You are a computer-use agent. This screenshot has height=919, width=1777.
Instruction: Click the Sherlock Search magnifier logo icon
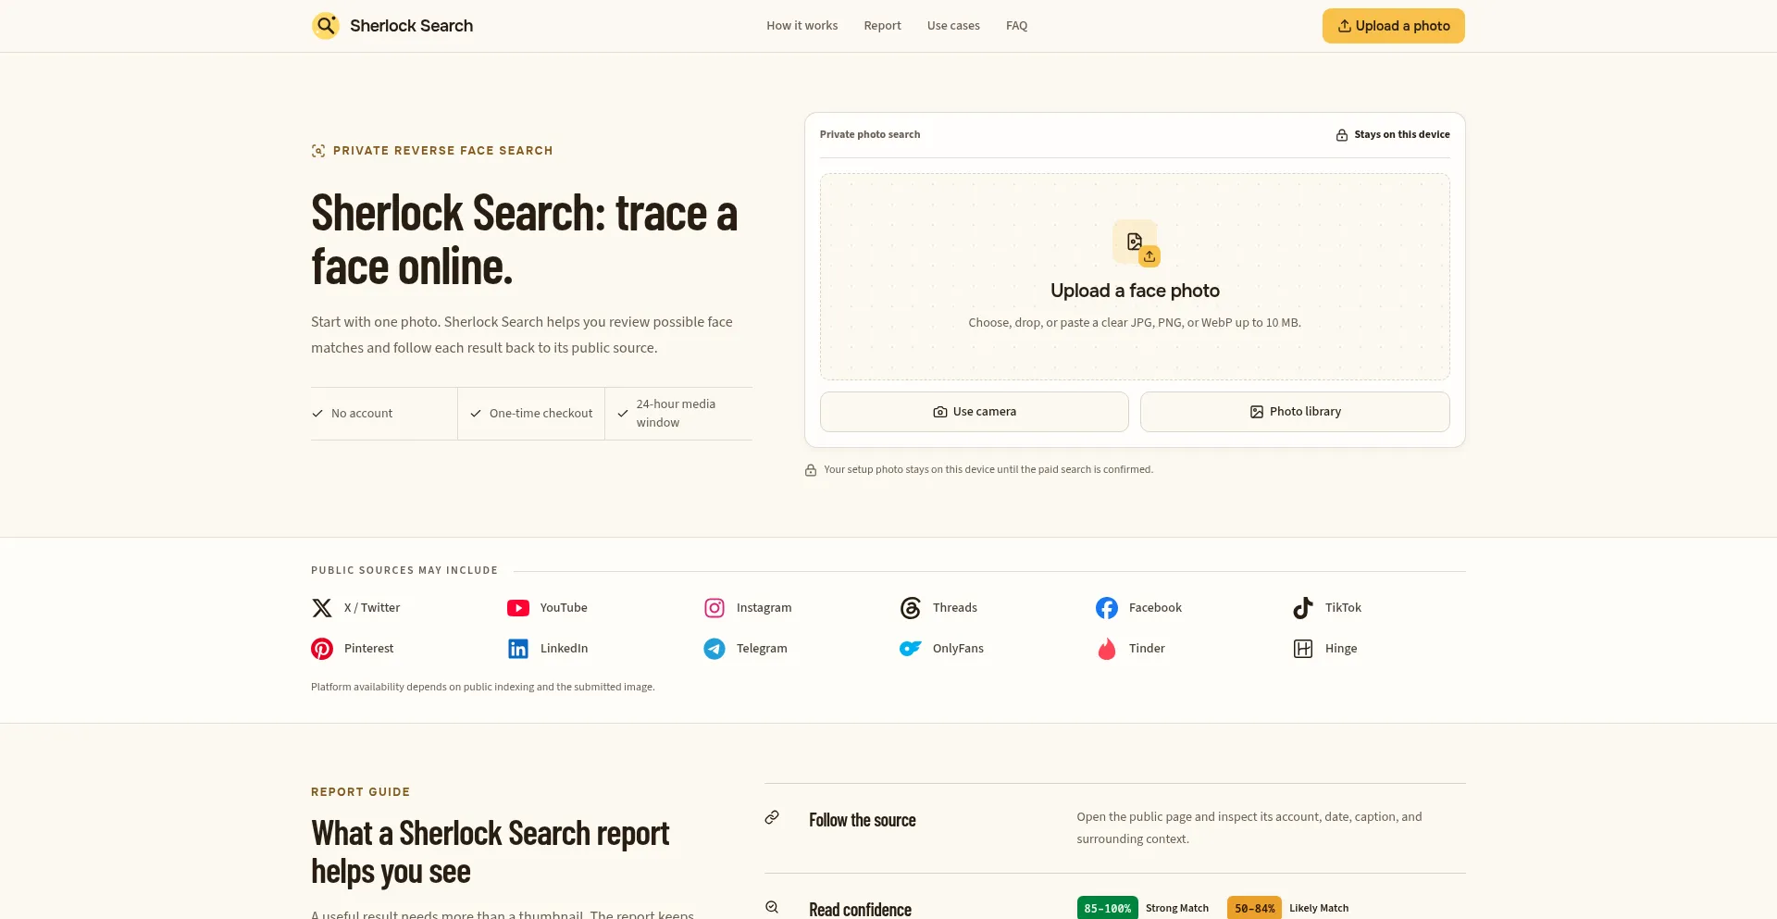coord(325,26)
